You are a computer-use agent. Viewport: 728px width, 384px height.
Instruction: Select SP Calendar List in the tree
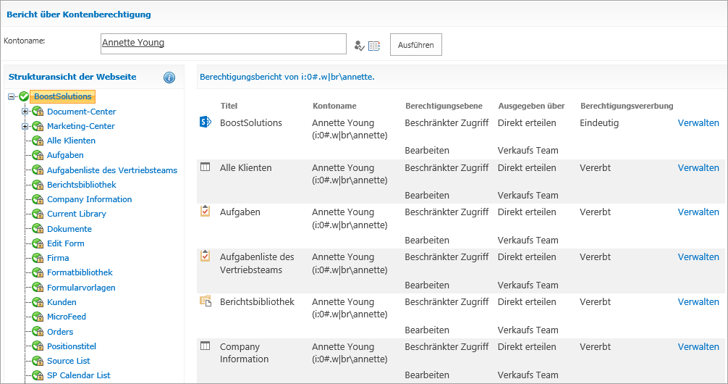click(78, 375)
